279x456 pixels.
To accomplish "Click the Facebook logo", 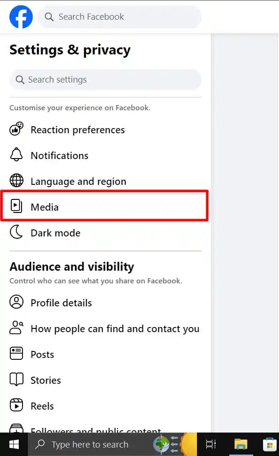I will coord(21,16).
